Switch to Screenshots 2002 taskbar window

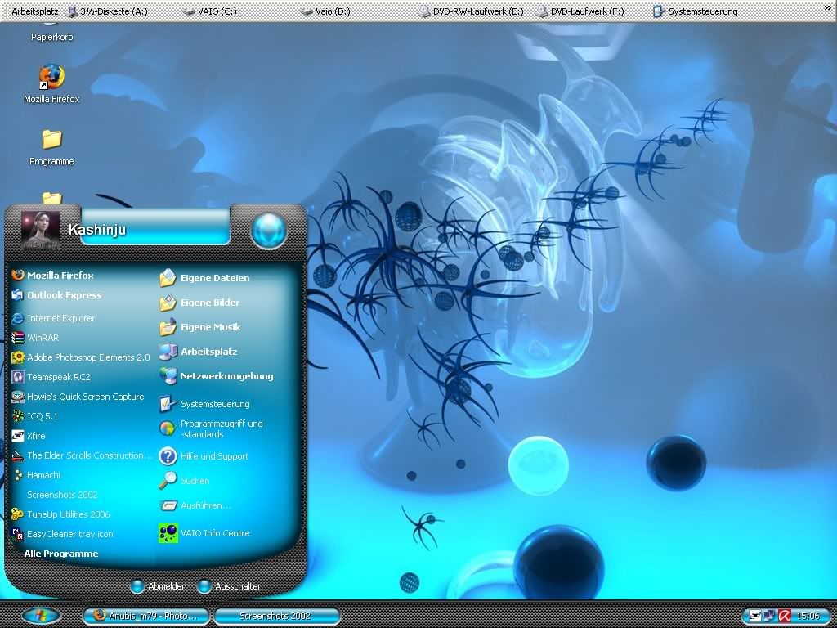(275, 616)
